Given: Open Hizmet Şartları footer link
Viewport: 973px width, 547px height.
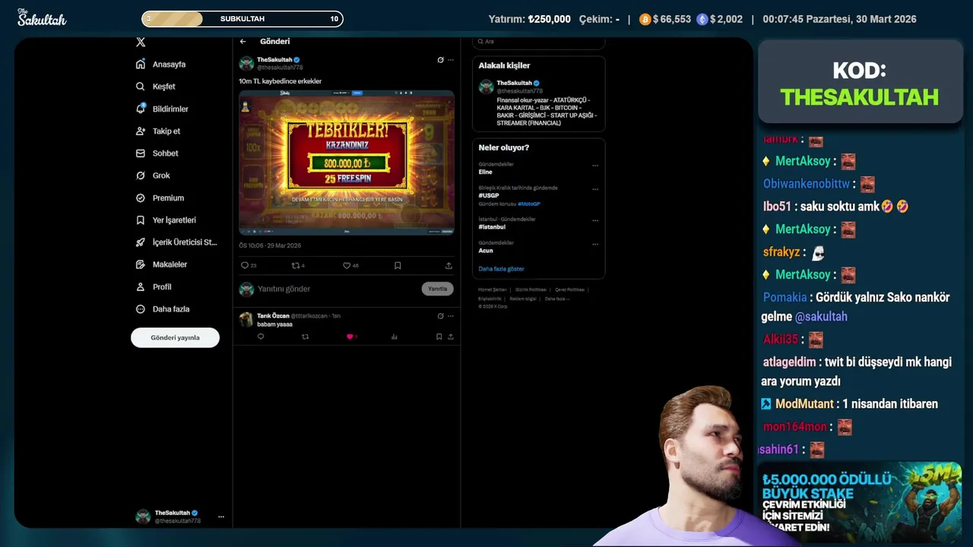Looking at the screenshot, I should pyautogui.click(x=493, y=289).
